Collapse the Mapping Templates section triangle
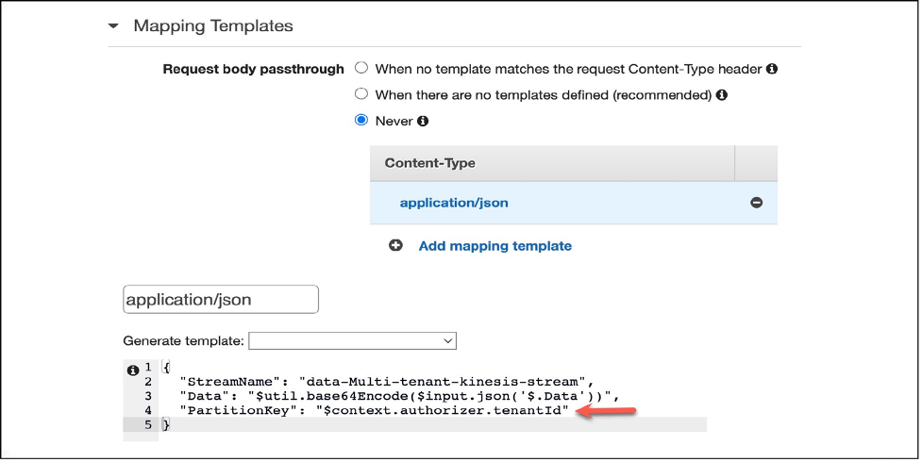The height and width of the screenshot is (461, 922). [x=114, y=26]
